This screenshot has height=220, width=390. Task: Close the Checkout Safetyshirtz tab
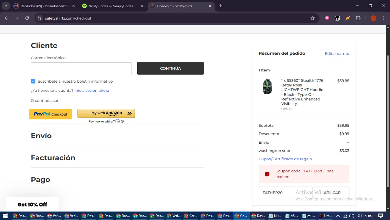(x=210, y=6)
